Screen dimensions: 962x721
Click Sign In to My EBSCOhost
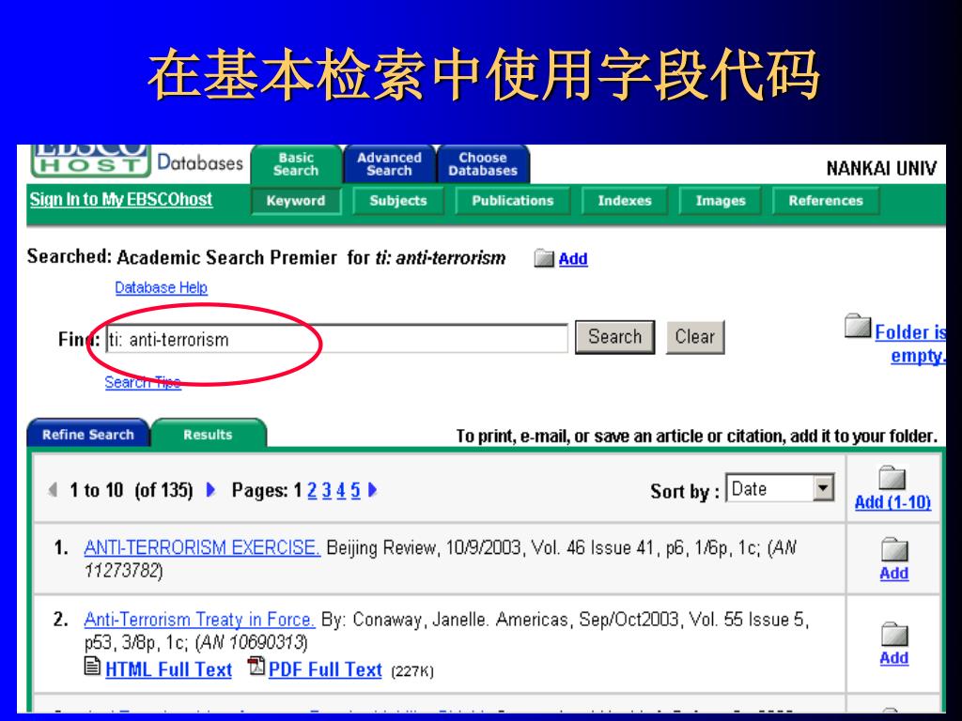(x=121, y=199)
